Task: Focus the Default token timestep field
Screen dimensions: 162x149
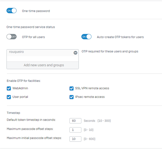Action: (75, 121)
